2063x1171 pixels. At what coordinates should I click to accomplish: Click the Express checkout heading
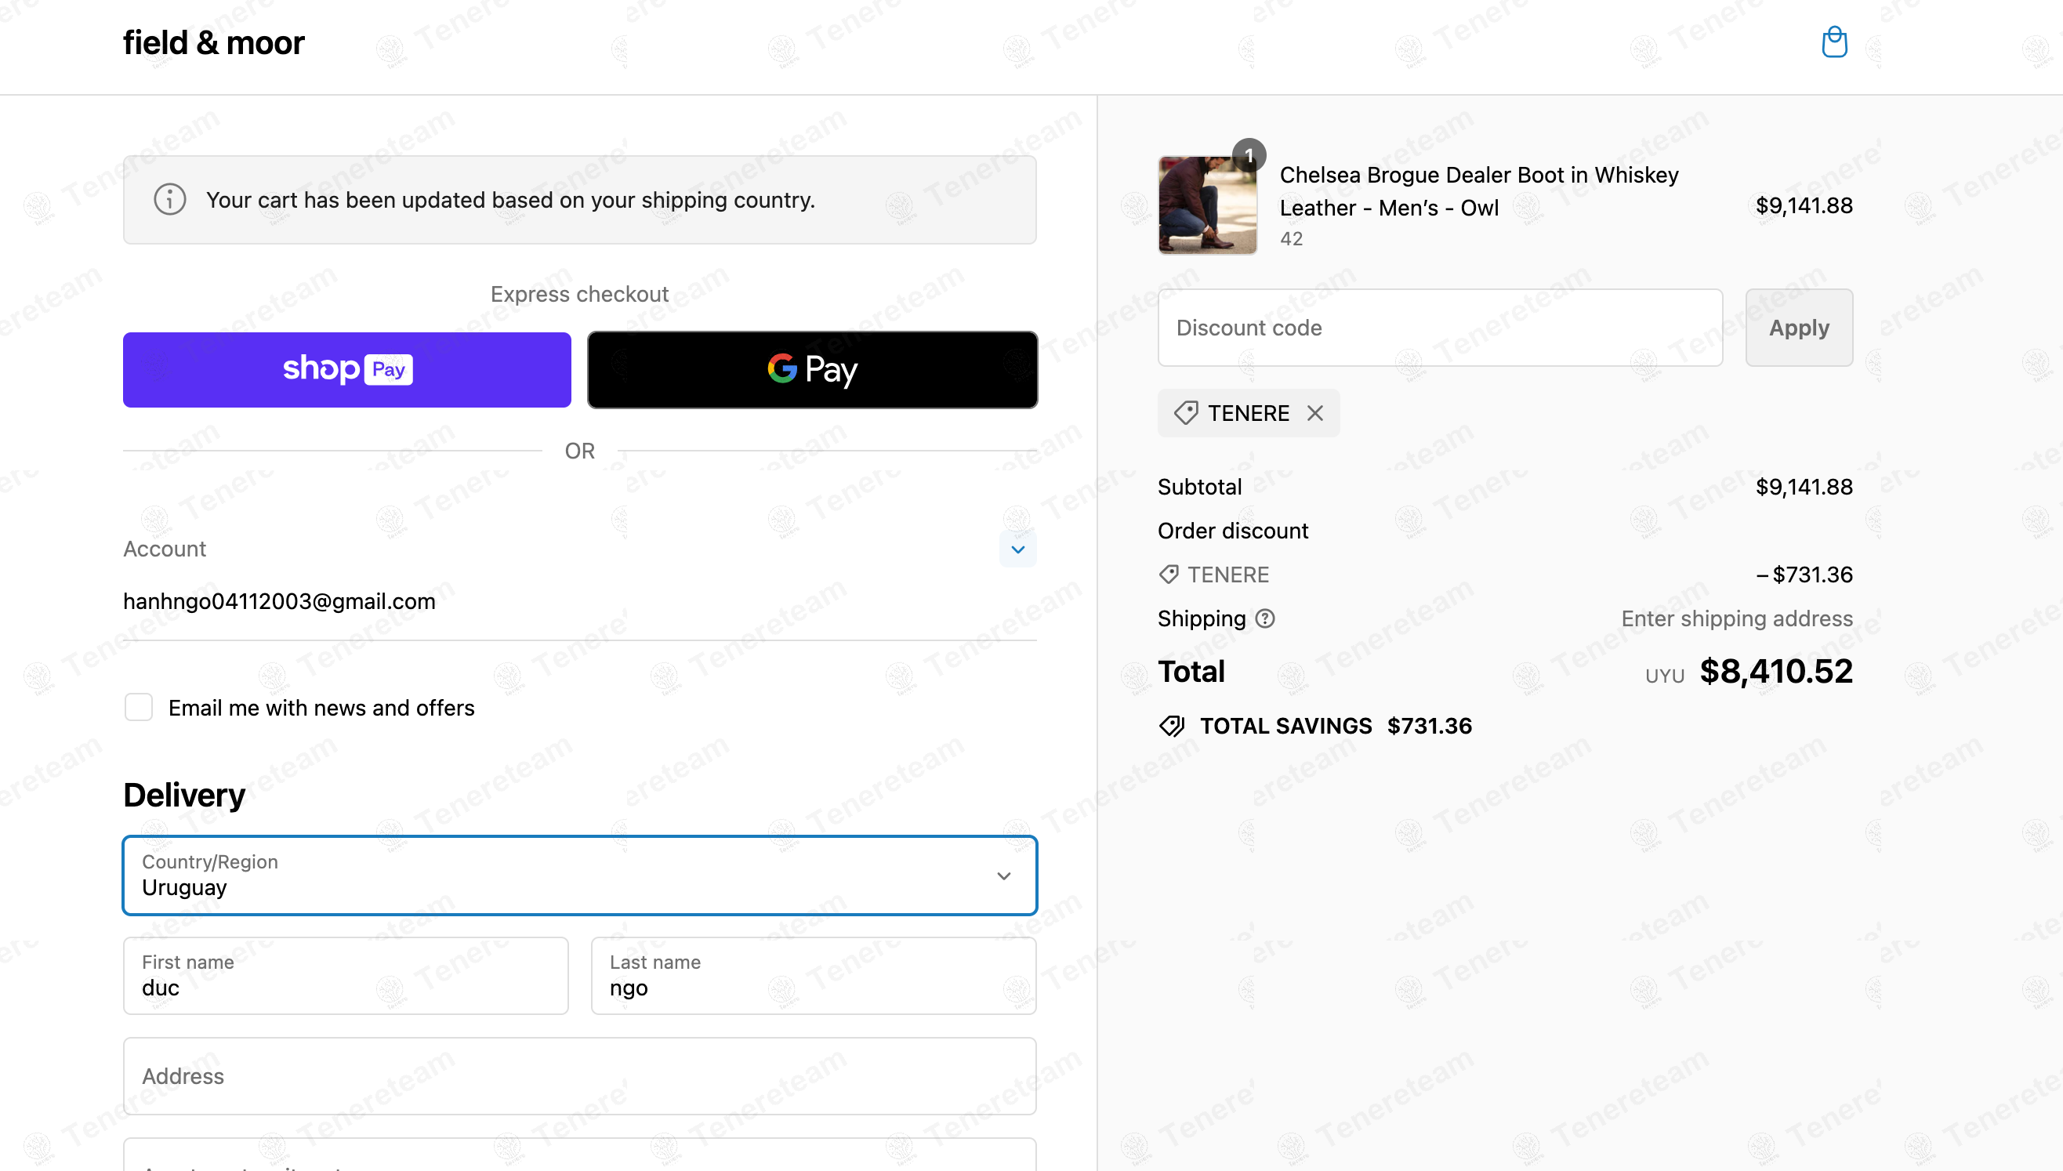[x=579, y=295]
